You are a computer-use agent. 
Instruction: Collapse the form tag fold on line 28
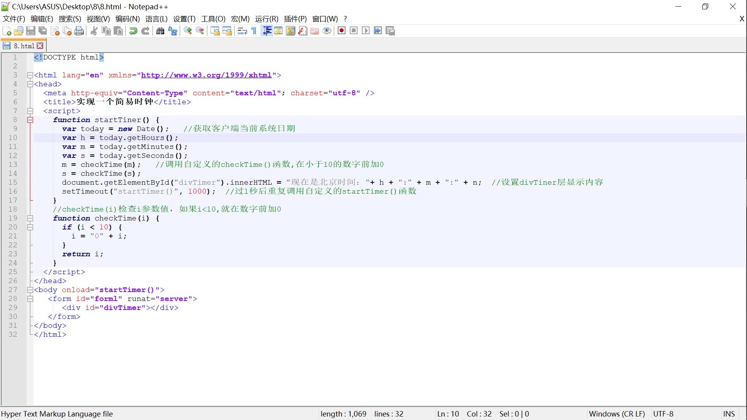pyautogui.click(x=30, y=299)
